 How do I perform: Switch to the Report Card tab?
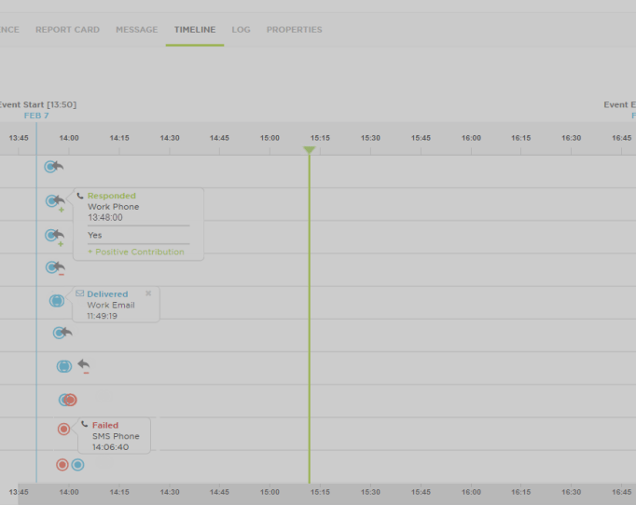67,30
